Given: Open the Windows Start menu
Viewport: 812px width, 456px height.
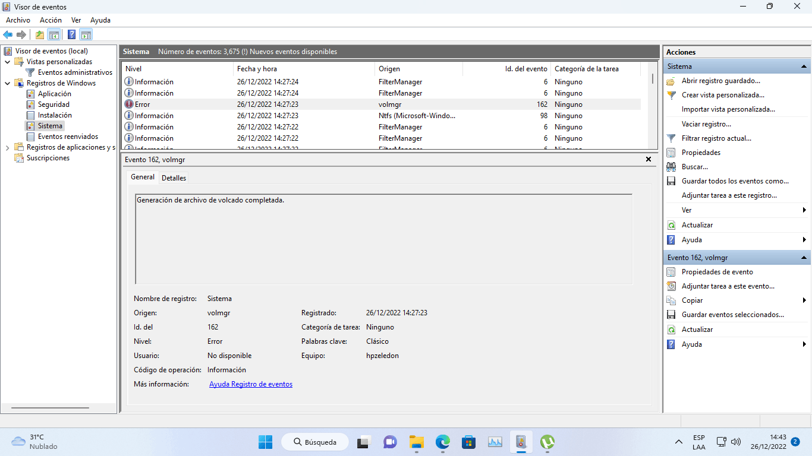Looking at the screenshot, I should [x=265, y=442].
